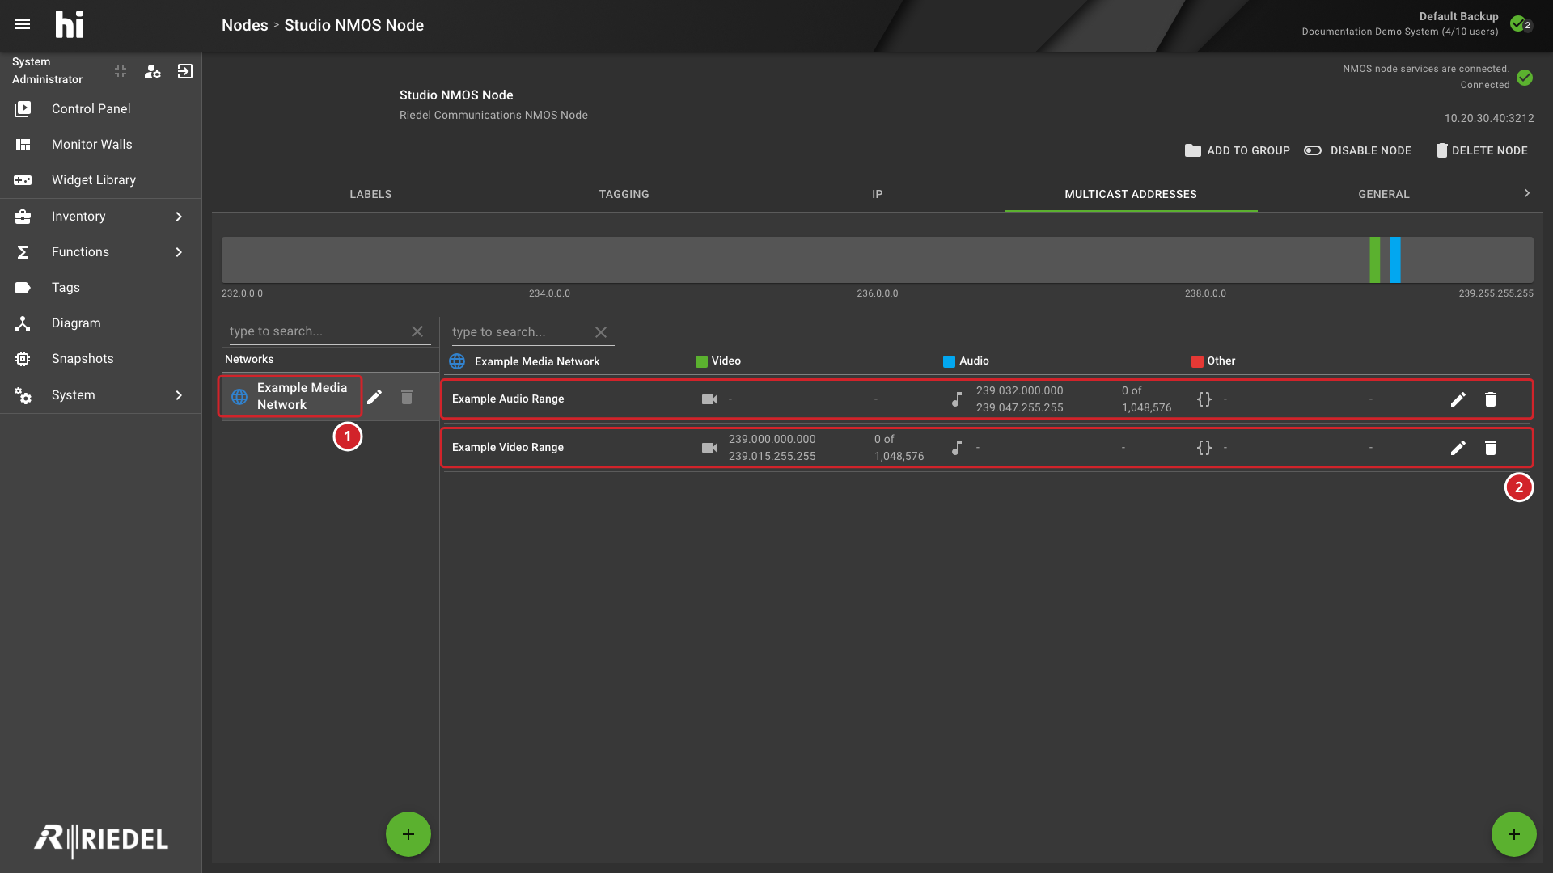The width and height of the screenshot is (1553, 873).
Task: Expand the Inventory submenu chevron
Action: 179,217
